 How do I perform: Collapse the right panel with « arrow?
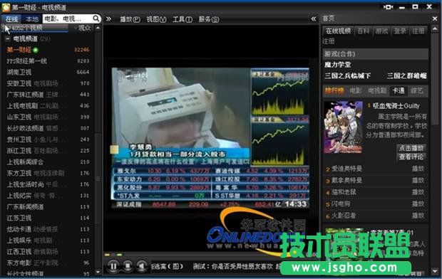pos(314,19)
